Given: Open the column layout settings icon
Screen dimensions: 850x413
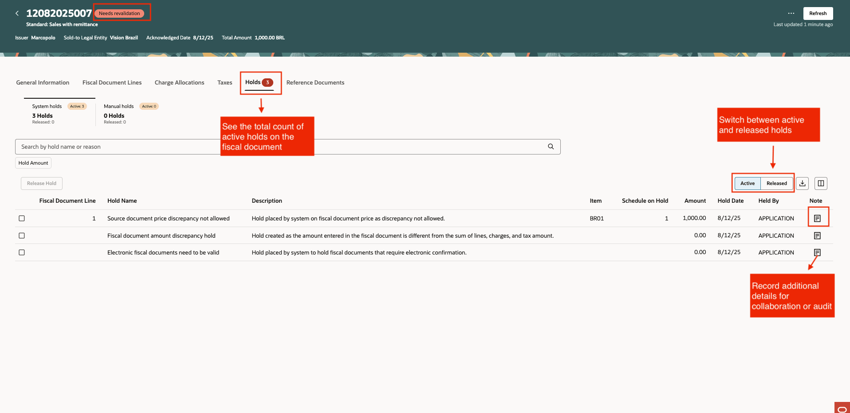Looking at the screenshot, I should 821,183.
